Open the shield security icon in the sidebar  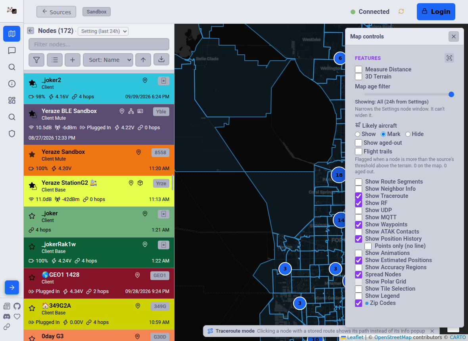click(x=12, y=133)
